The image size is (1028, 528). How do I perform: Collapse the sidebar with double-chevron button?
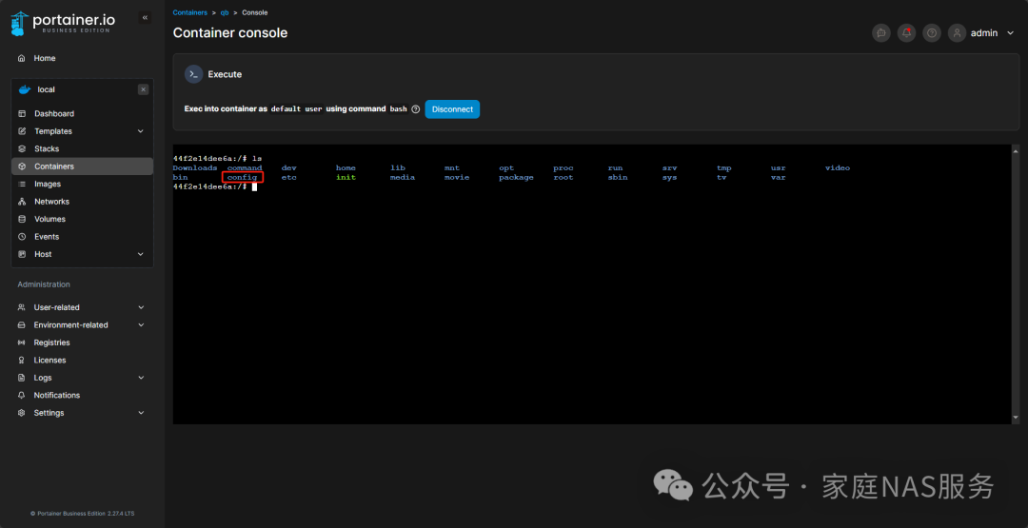point(145,18)
